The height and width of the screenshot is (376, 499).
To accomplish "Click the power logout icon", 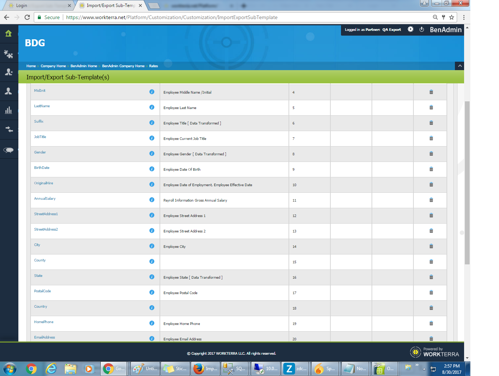I will [421, 29].
